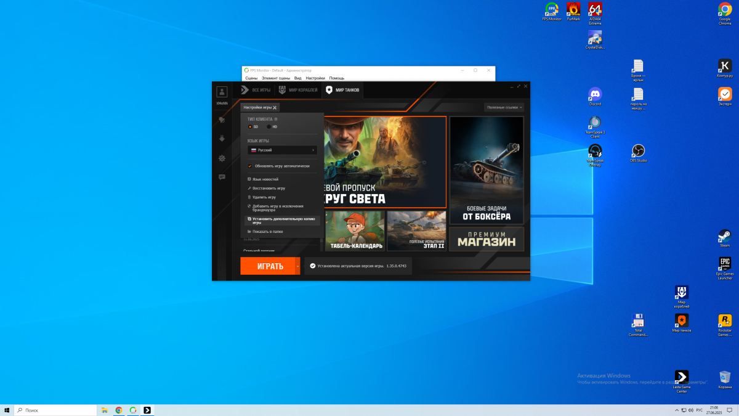739x416 pixels.
Task: Select CrystalDisk desktop icon
Action: pyautogui.click(x=595, y=39)
